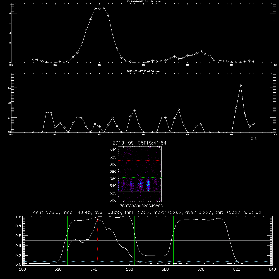The height and width of the screenshot is (279, 279).
Task: Click the spectrogram y-axis label '600'
Action: pyautogui.click(x=113, y=164)
